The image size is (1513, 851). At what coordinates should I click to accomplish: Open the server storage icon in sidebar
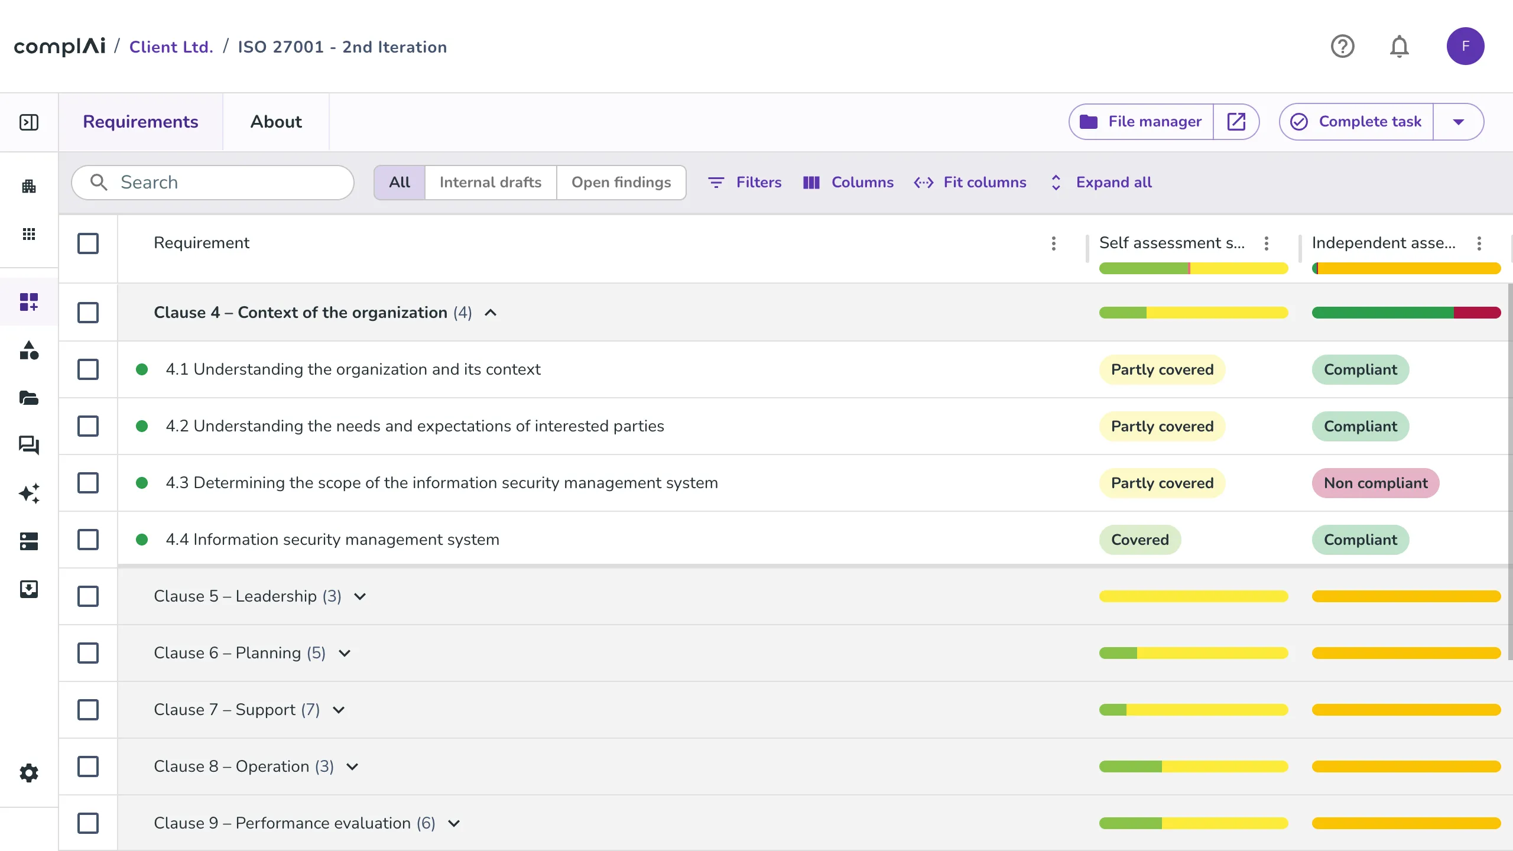29,541
